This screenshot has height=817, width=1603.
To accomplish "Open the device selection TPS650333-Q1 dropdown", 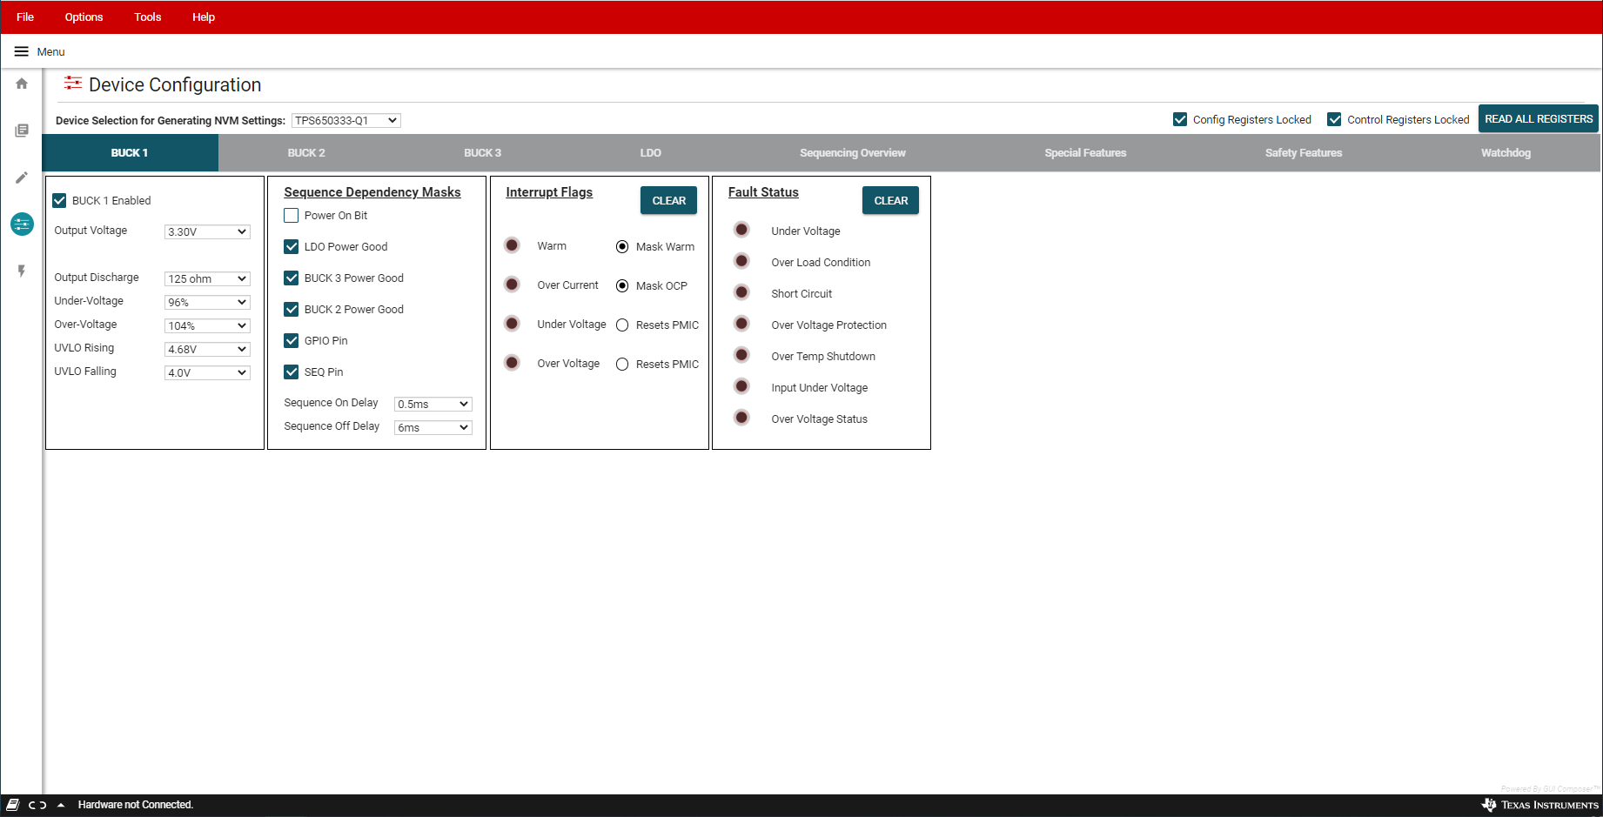I will 345,121.
